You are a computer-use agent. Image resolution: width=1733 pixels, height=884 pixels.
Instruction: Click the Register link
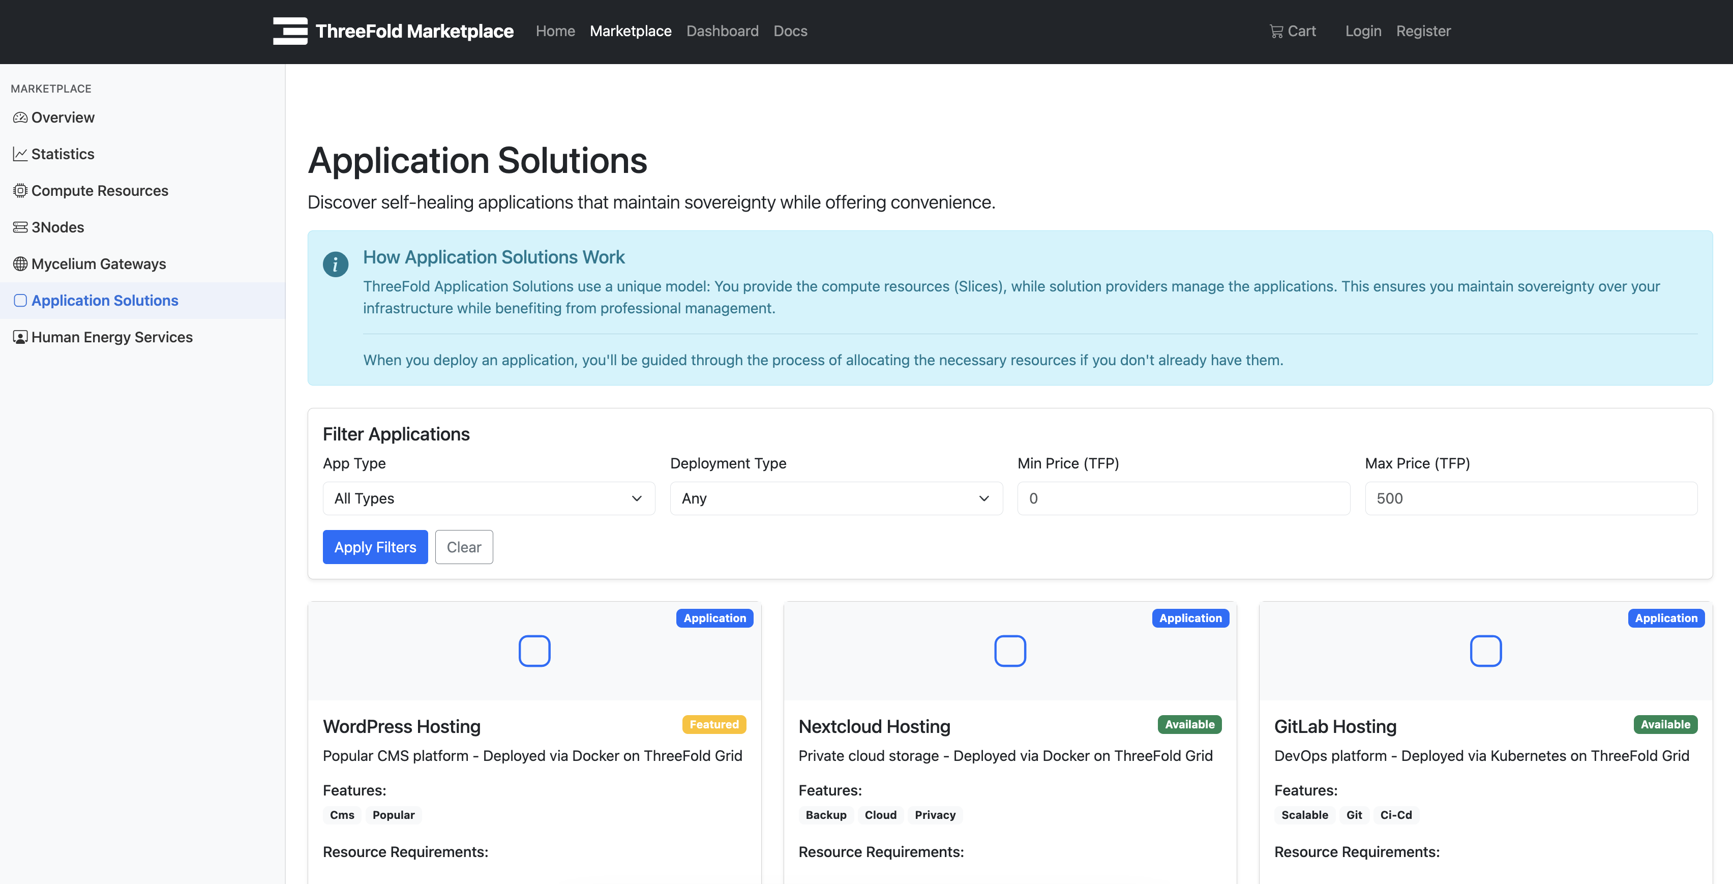(1423, 31)
